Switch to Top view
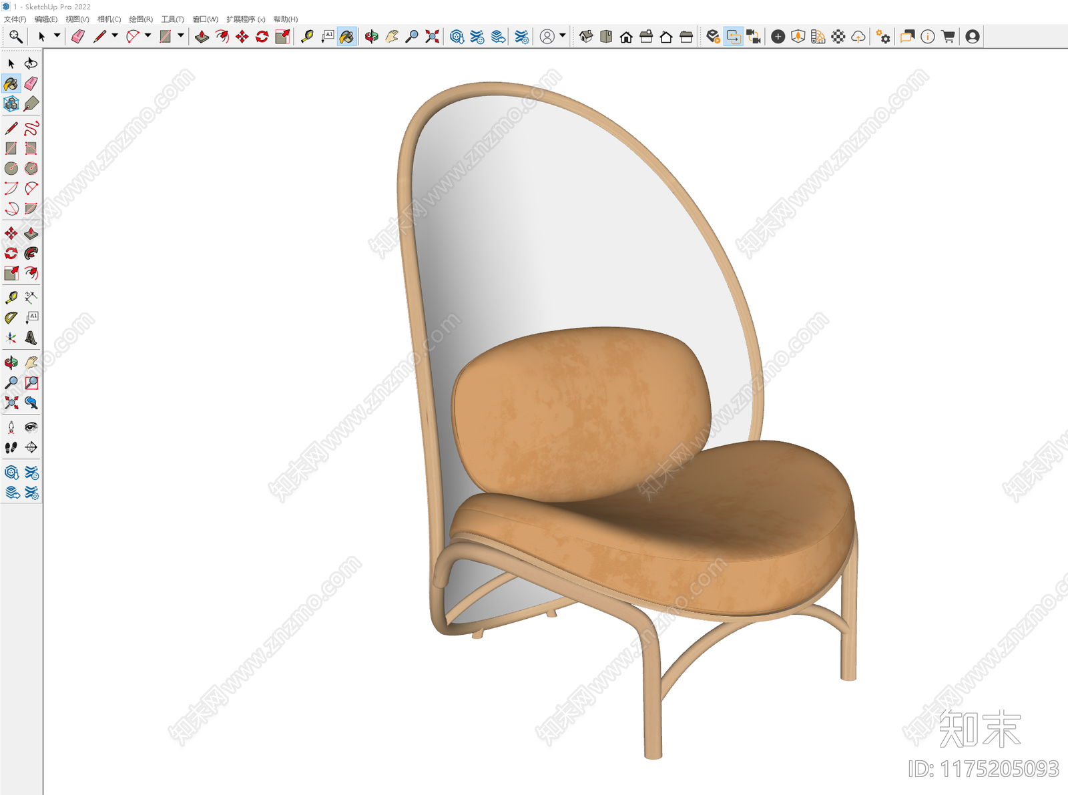 tap(606, 37)
